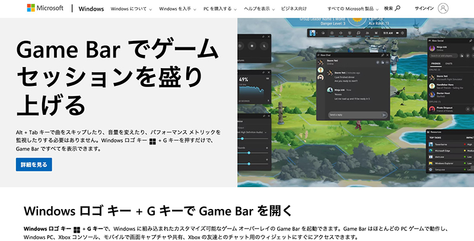
Task: Click the send arrow in Xbox Chat
Action: [x=384, y=115]
